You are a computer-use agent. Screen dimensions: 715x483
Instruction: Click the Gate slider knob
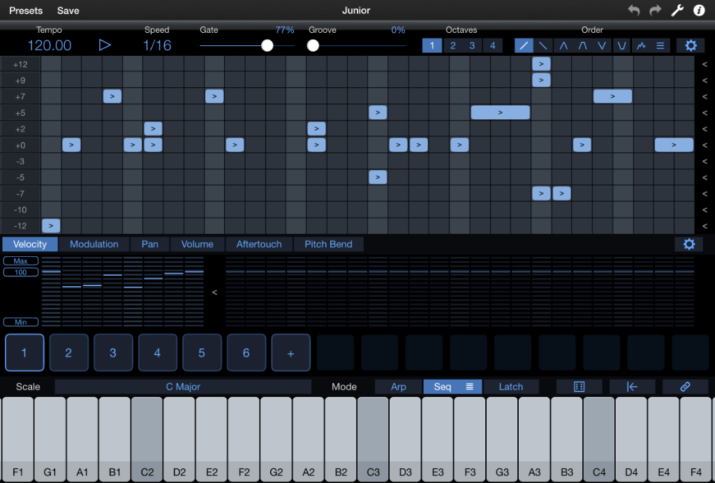(267, 45)
